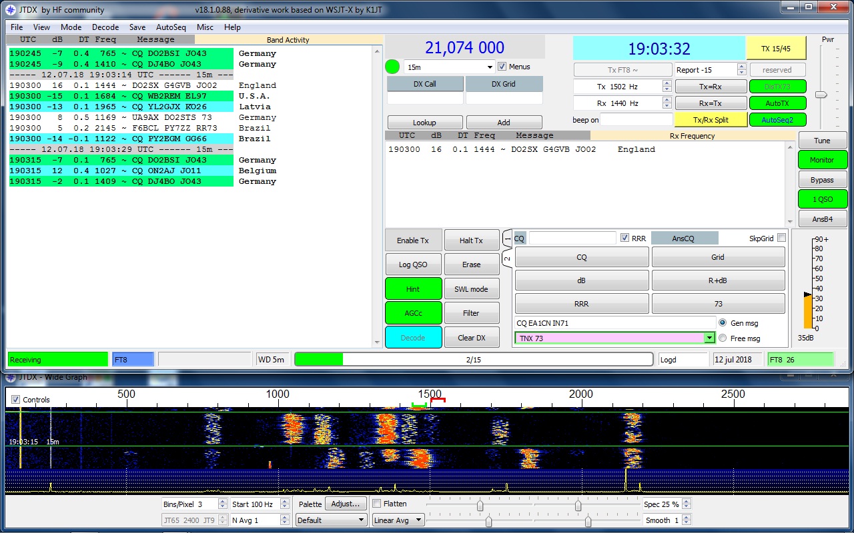854x533 pixels.
Task: Adjust the Pwr vertical slider
Action: [x=821, y=95]
